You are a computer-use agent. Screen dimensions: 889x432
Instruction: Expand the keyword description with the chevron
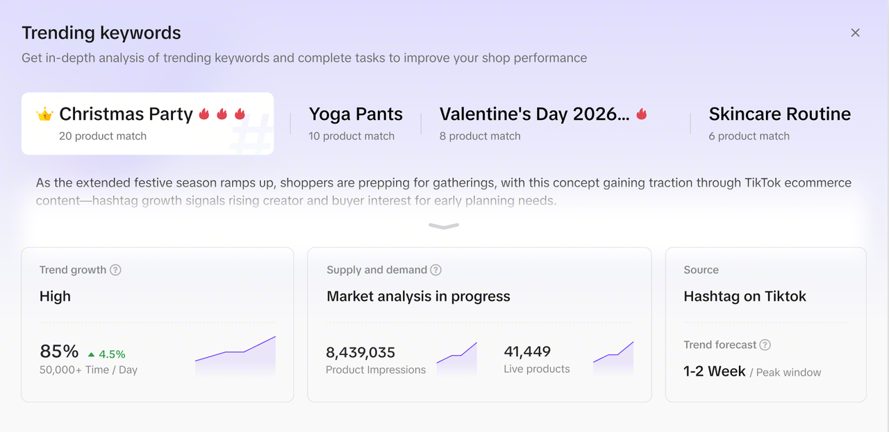[x=444, y=226]
